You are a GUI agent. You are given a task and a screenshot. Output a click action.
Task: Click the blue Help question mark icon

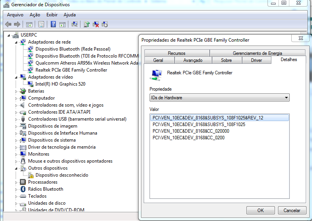[x=53, y=24]
